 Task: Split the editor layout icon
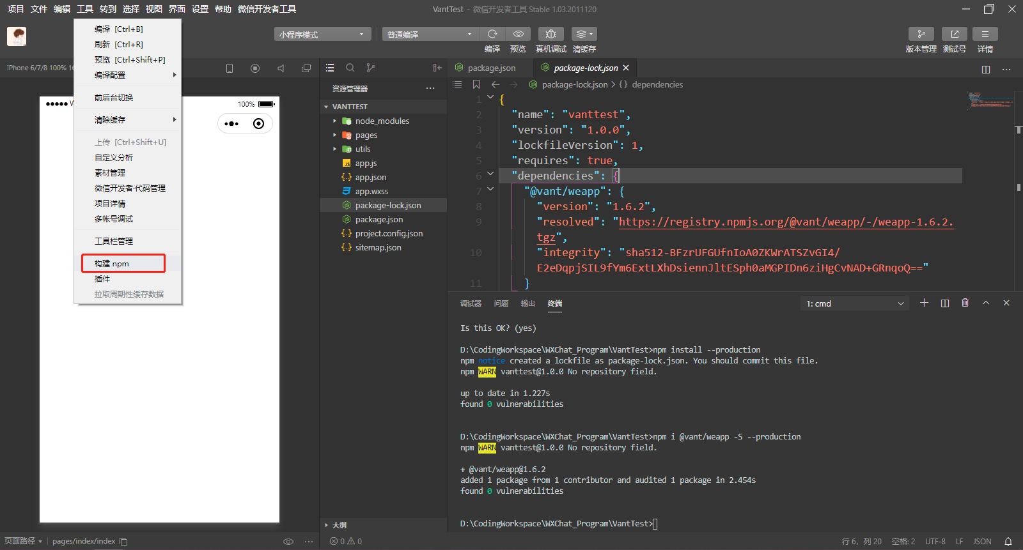point(986,69)
